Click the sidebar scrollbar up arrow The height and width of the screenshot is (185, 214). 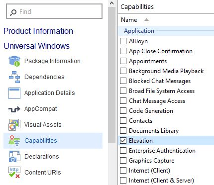(112, 3)
